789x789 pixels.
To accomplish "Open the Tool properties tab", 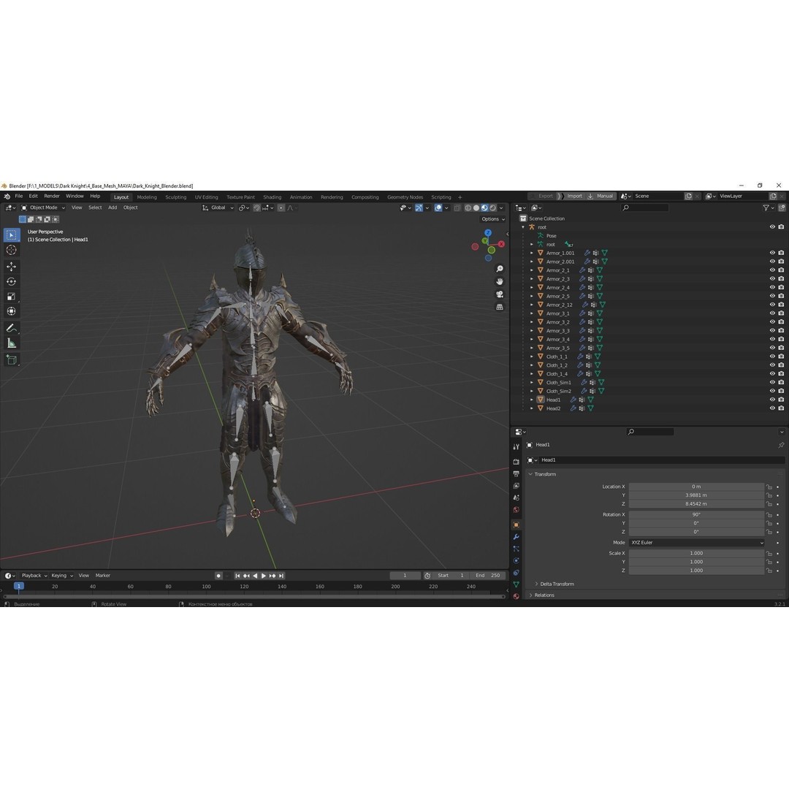I will click(x=517, y=447).
